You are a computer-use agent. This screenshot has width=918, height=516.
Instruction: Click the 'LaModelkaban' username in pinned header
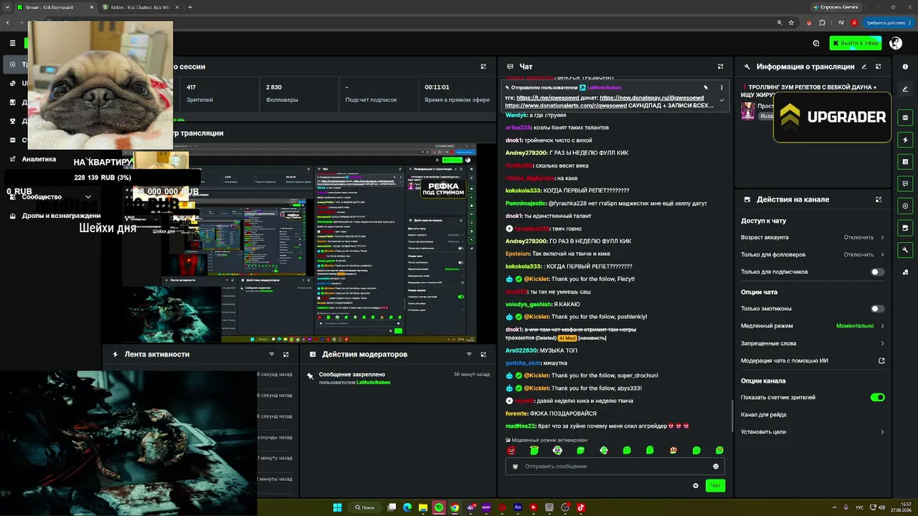click(x=604, y=87)
